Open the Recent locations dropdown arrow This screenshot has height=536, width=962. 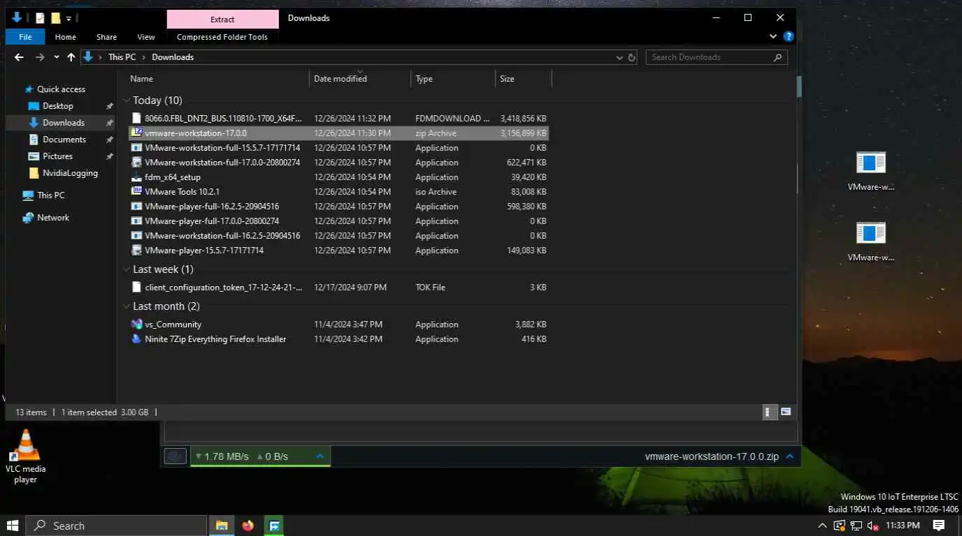(55, 58)
